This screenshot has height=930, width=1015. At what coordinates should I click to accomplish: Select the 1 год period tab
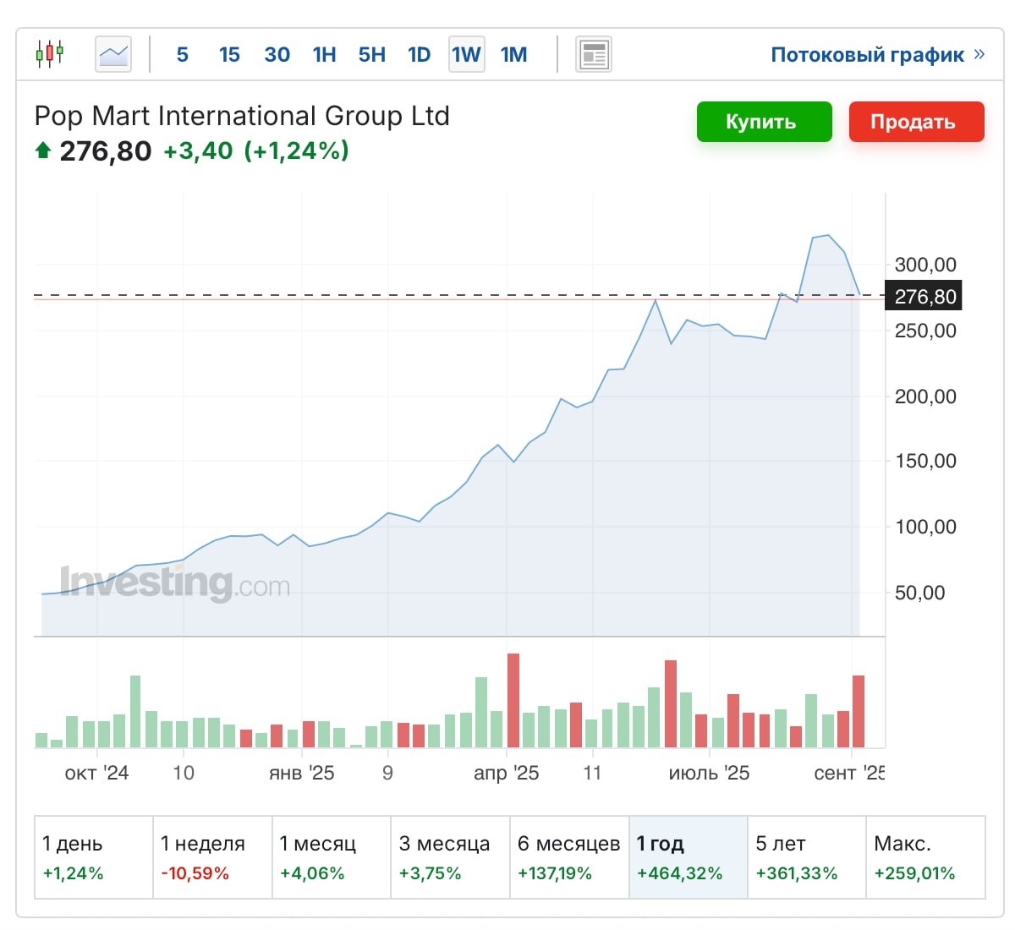click(x=689, y=856)
